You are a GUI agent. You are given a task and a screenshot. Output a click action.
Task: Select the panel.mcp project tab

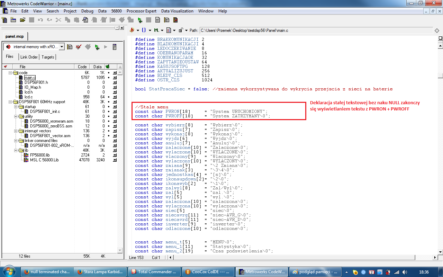pyautogui.click(x=15, y=36)
